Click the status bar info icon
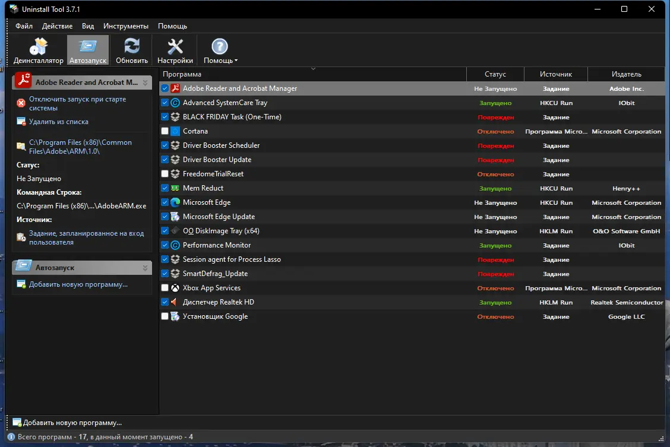Screen dimensions: 670x447 pos(11,437)
